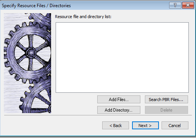Close the Specify Resource Files dialog
This screenshot has width=196, height=138.
188,5
